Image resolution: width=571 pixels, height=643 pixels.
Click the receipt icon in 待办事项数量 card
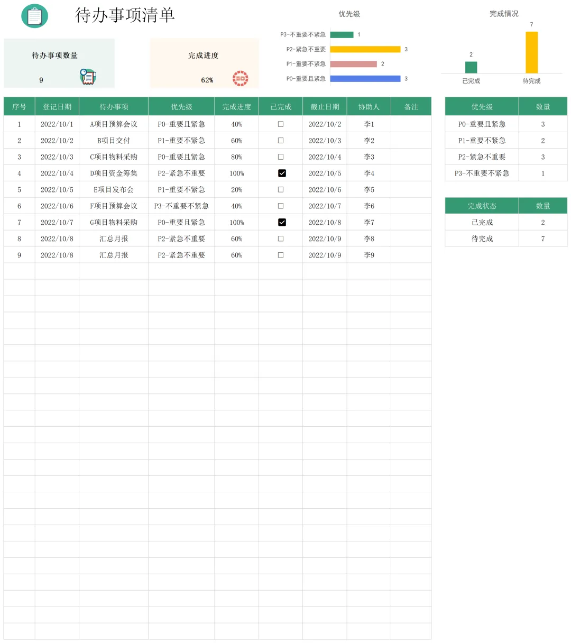click(x=88, y=77)
